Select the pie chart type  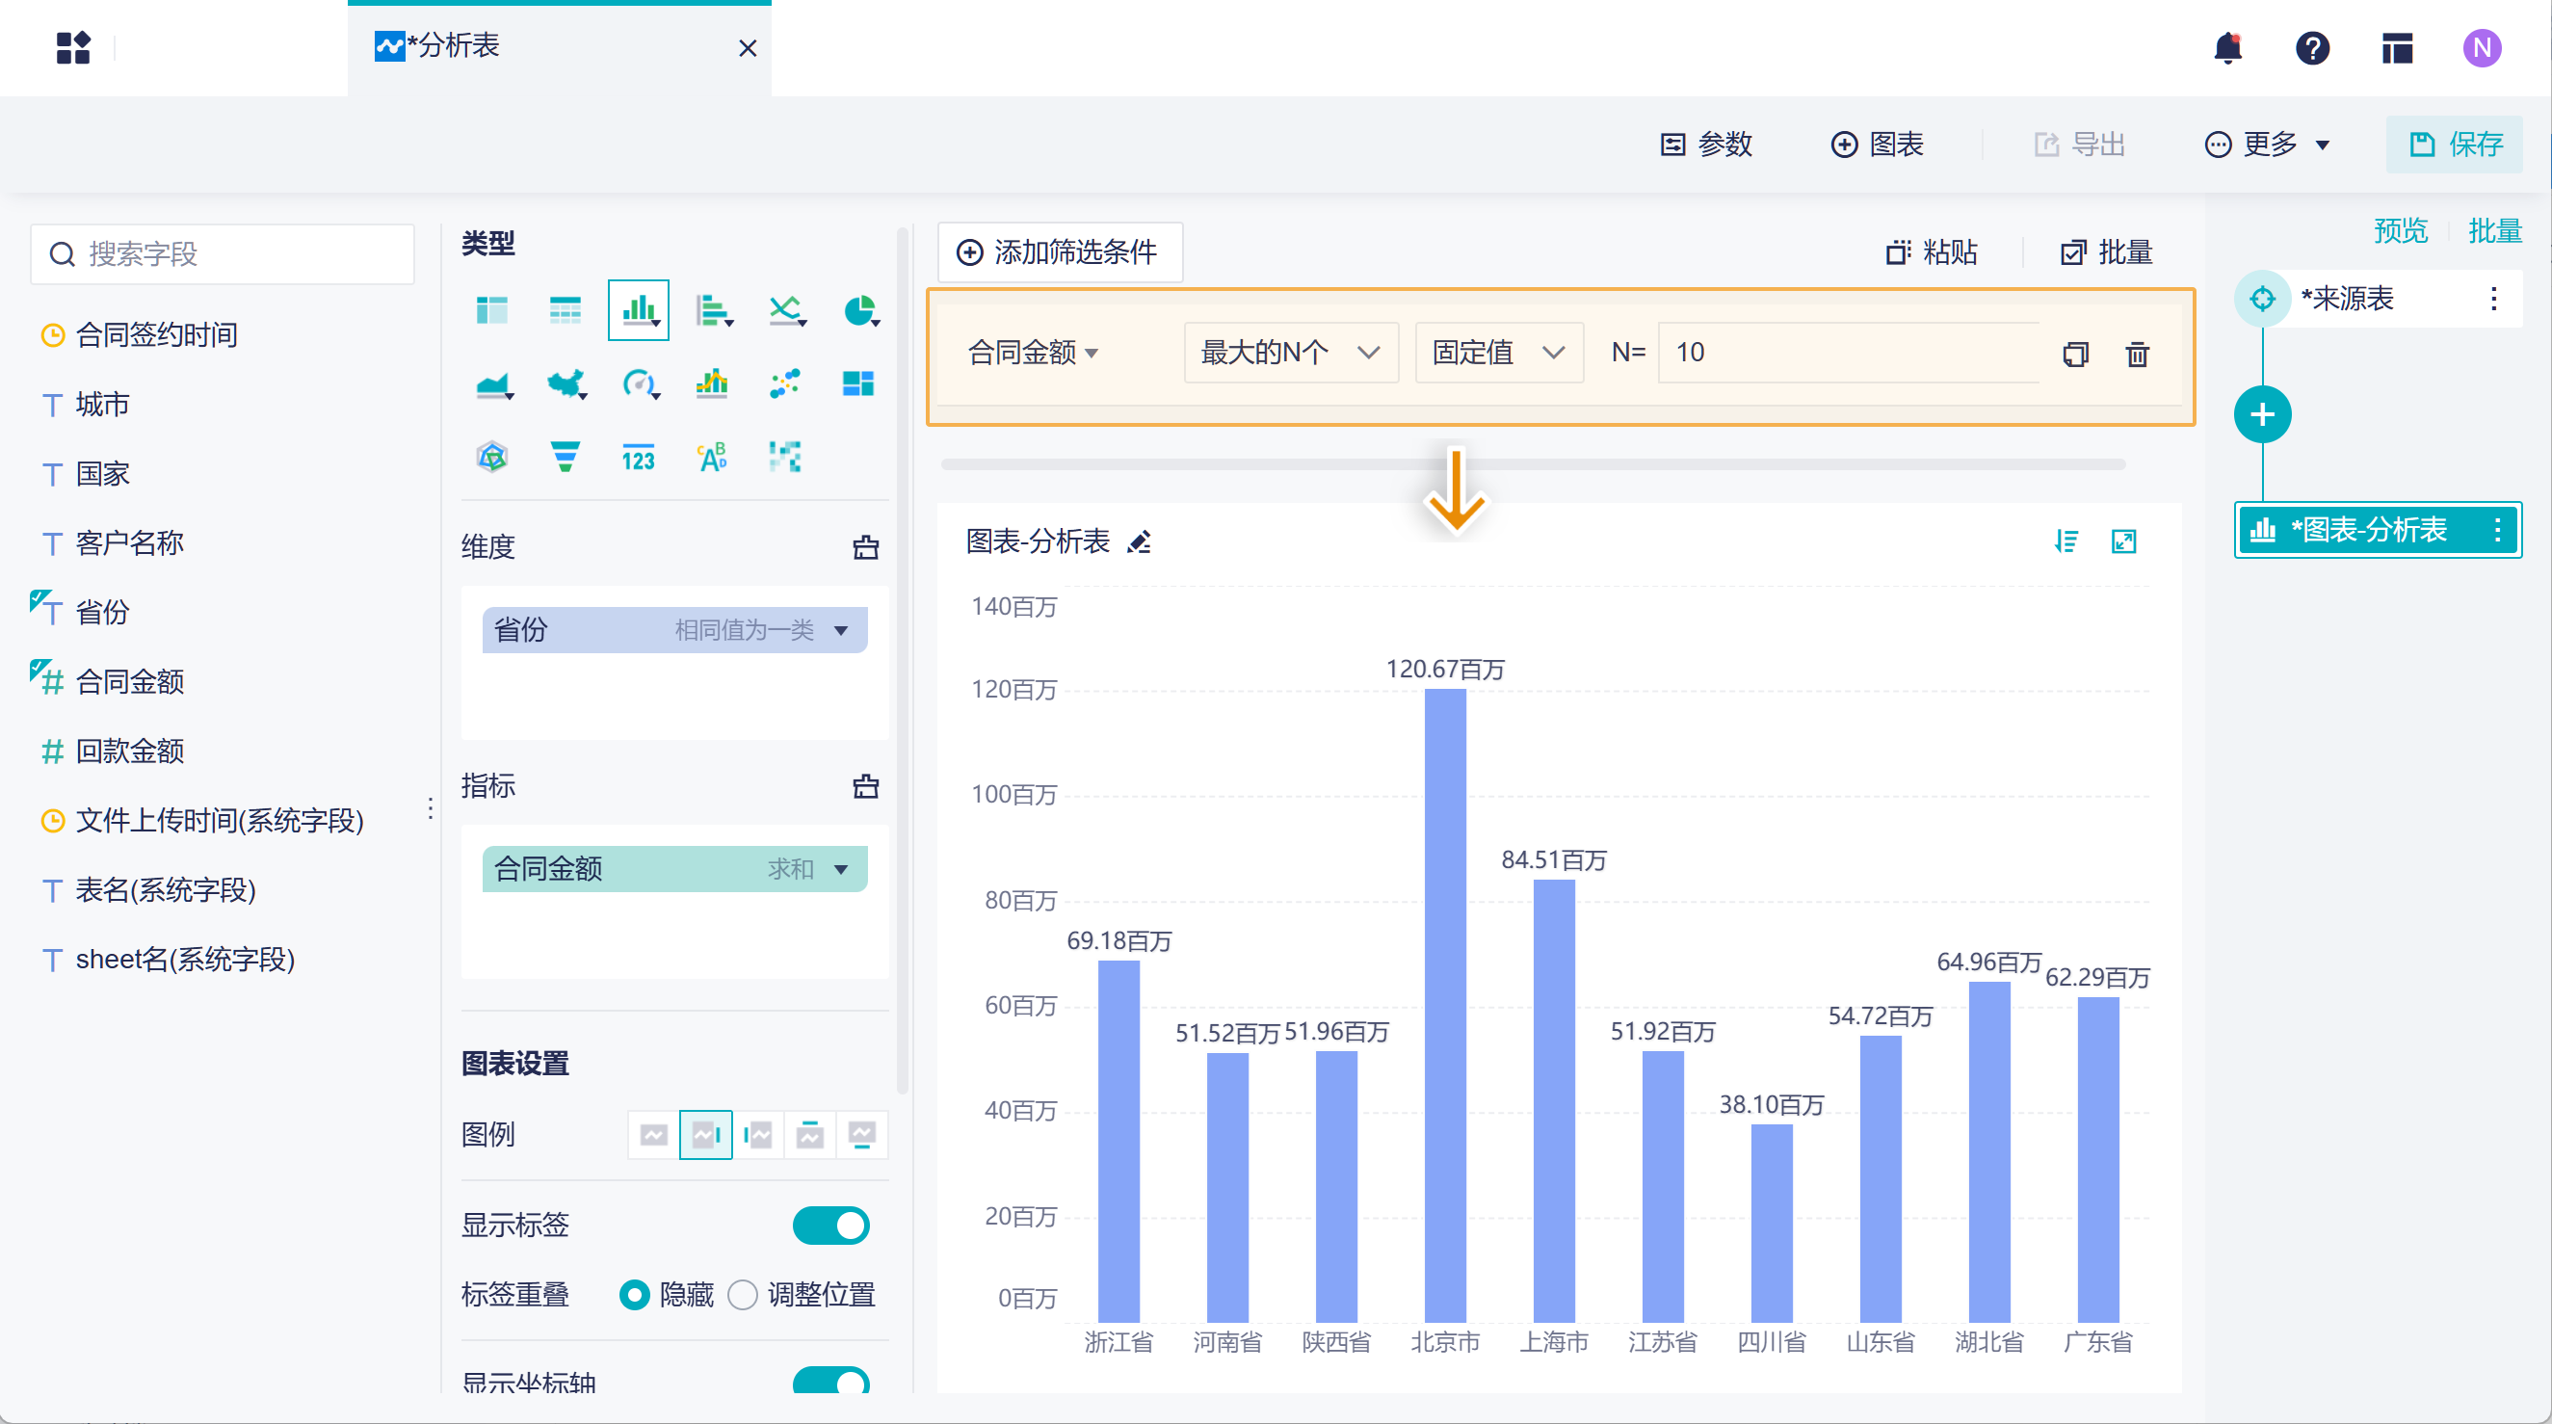point(860,311)
